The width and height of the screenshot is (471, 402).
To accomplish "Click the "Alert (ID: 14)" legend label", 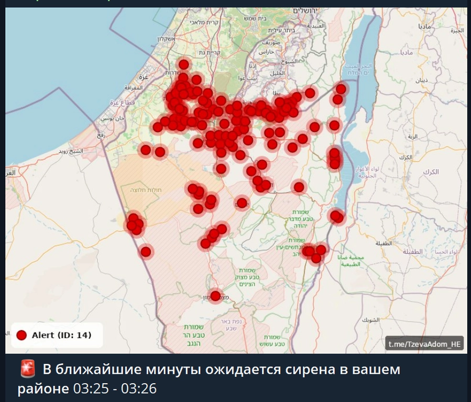I will pos(62,335).
